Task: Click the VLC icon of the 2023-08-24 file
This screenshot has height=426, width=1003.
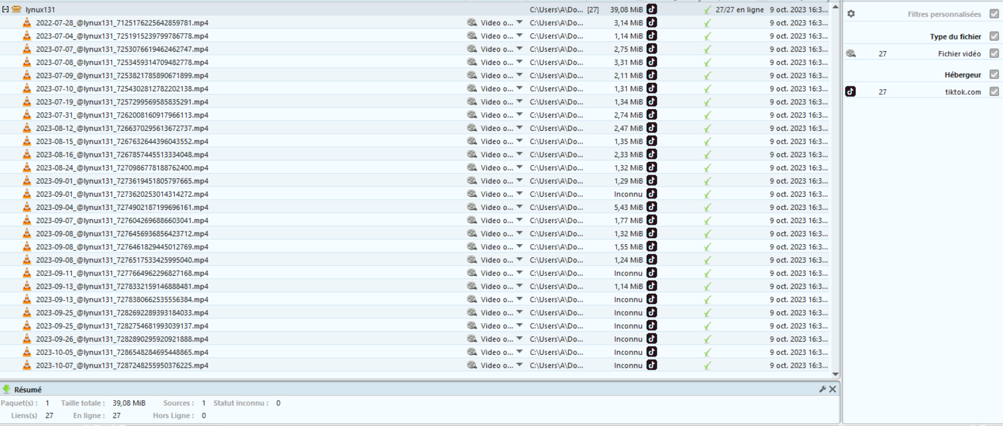Action: click(26, 168)
